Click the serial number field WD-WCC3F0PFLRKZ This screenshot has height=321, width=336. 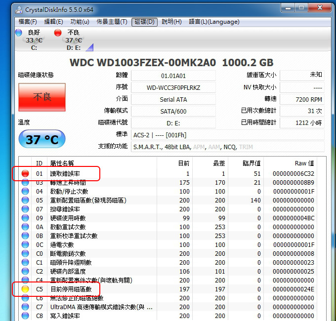[x=173, y=87]
